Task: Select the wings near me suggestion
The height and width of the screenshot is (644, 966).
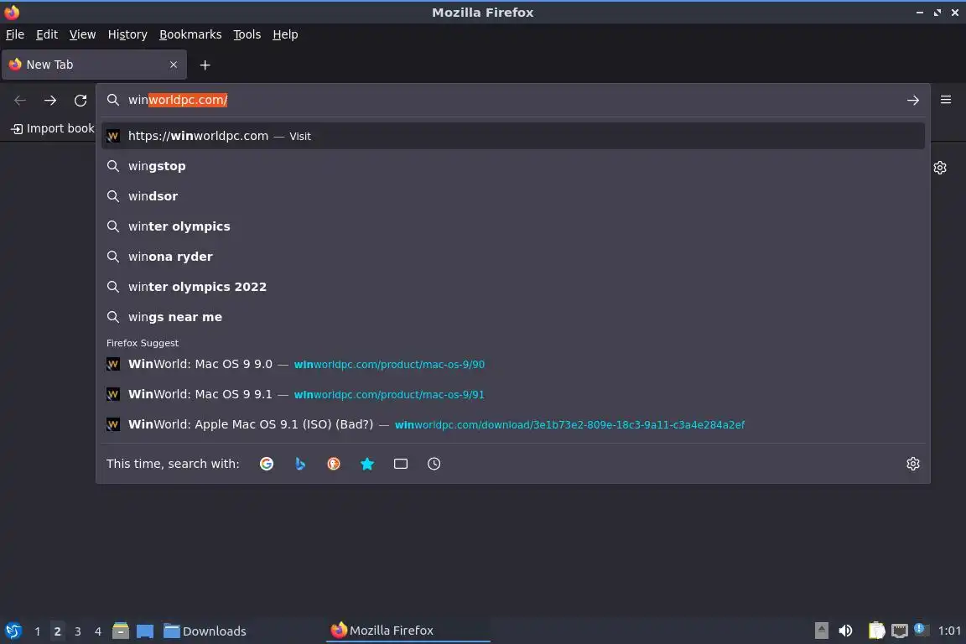Action: [513, 317]
